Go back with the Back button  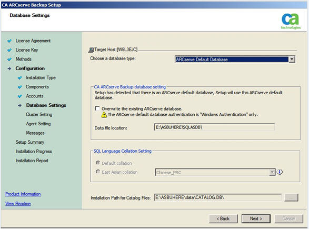[x=223, y=219]
